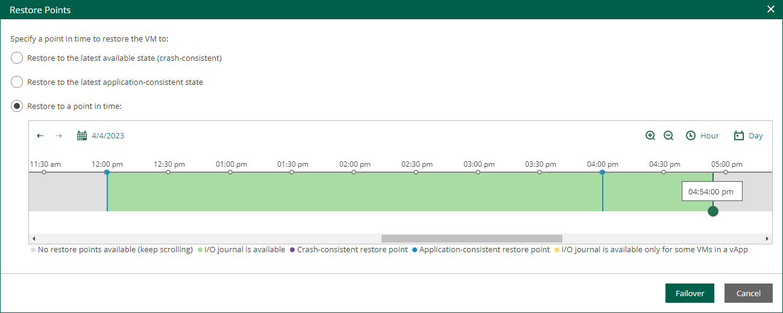Select the 02:00 pm timeline marker

(354, 172)
